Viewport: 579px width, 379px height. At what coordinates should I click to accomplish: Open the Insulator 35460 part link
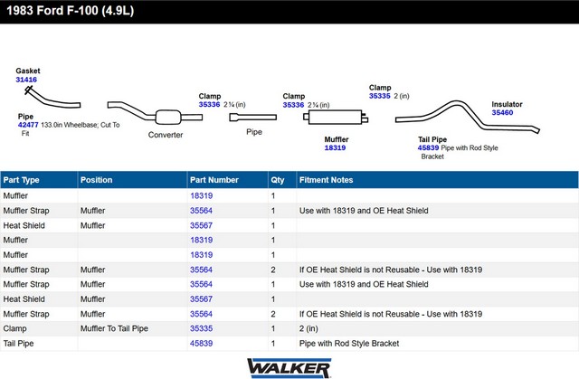tap(502, 112)
